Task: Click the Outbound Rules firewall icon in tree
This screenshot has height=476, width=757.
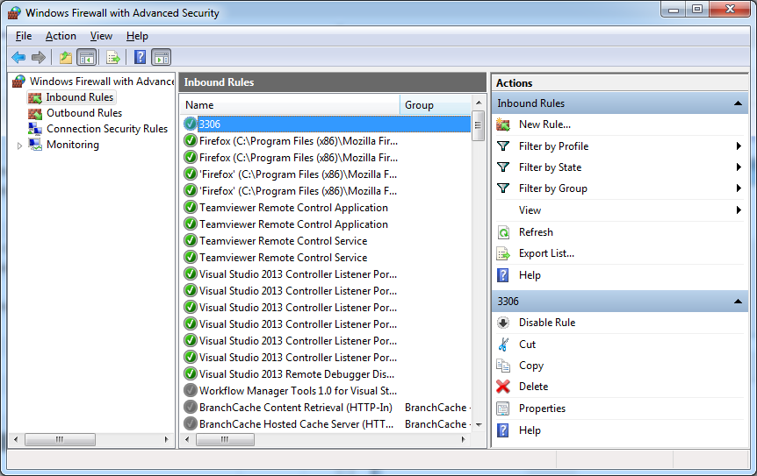Action: [35, 114]
